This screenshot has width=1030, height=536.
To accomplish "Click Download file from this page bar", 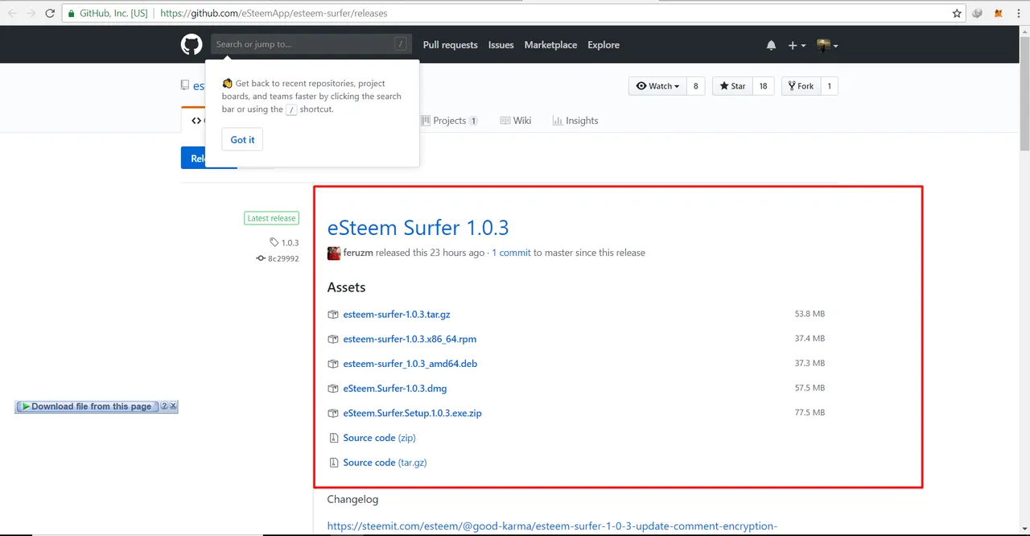I will tap(86, 406).
